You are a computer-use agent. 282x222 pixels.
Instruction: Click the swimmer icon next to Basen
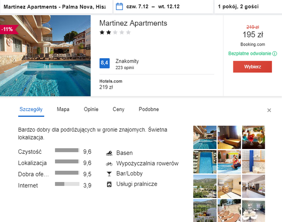point(109,153)
